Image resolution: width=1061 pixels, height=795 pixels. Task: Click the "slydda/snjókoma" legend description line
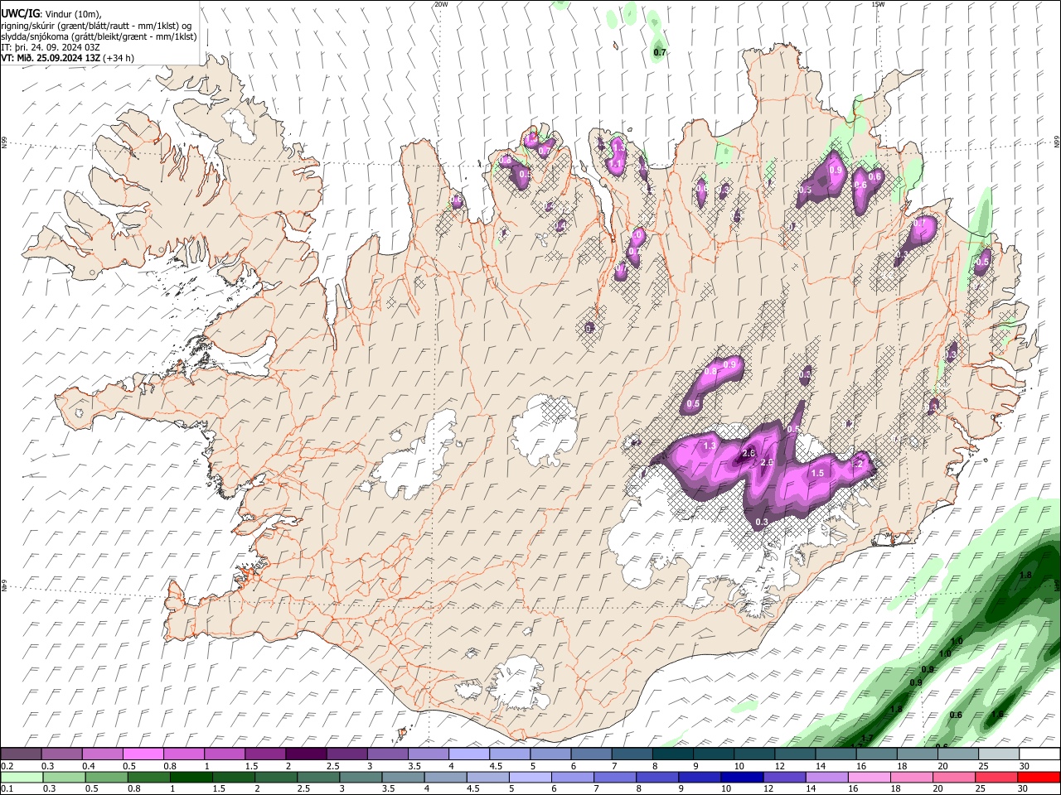[99, 36]
